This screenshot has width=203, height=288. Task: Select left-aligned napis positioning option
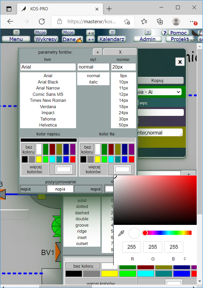click(x=33, y=189)
